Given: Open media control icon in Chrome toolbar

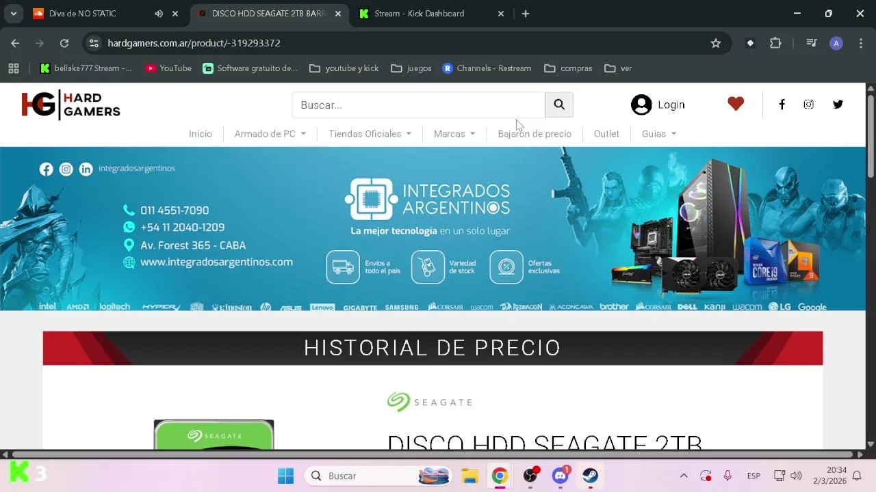Looking at the screenshot, I should 812,43.
